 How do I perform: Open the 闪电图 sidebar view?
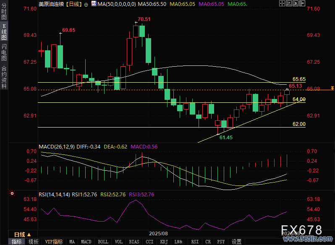coord(4,52)
